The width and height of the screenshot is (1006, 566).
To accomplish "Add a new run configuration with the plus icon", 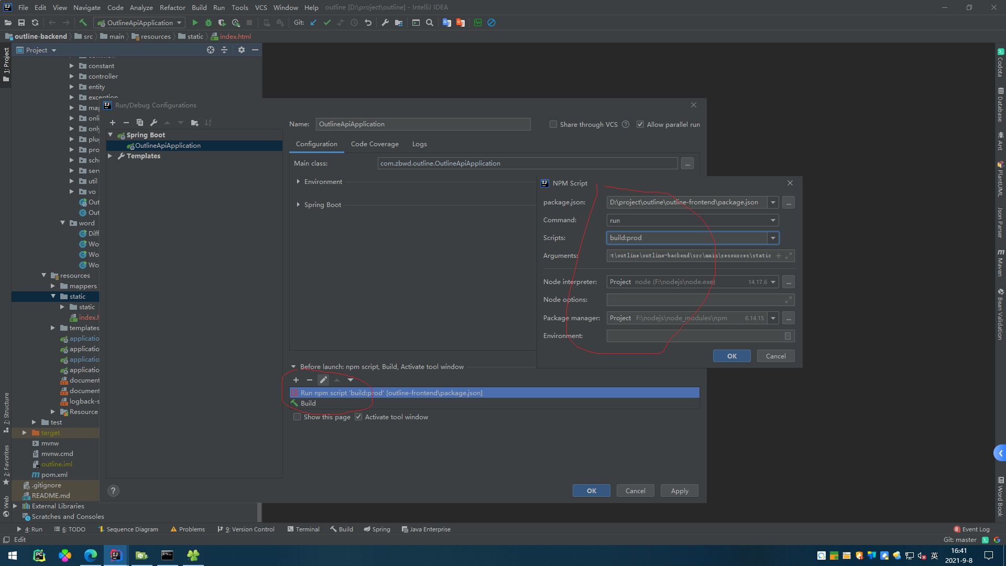I will [x=113, y=123].
